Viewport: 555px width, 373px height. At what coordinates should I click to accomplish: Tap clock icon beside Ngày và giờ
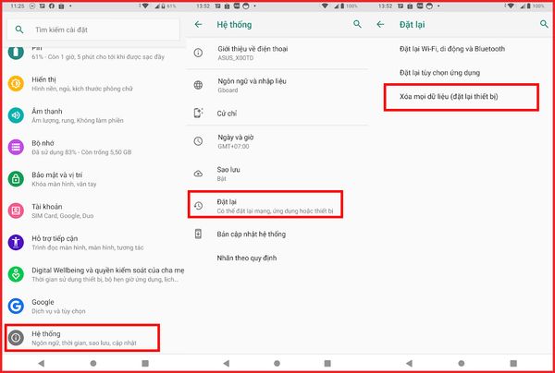pyautogui.click(x=198, y=141)
